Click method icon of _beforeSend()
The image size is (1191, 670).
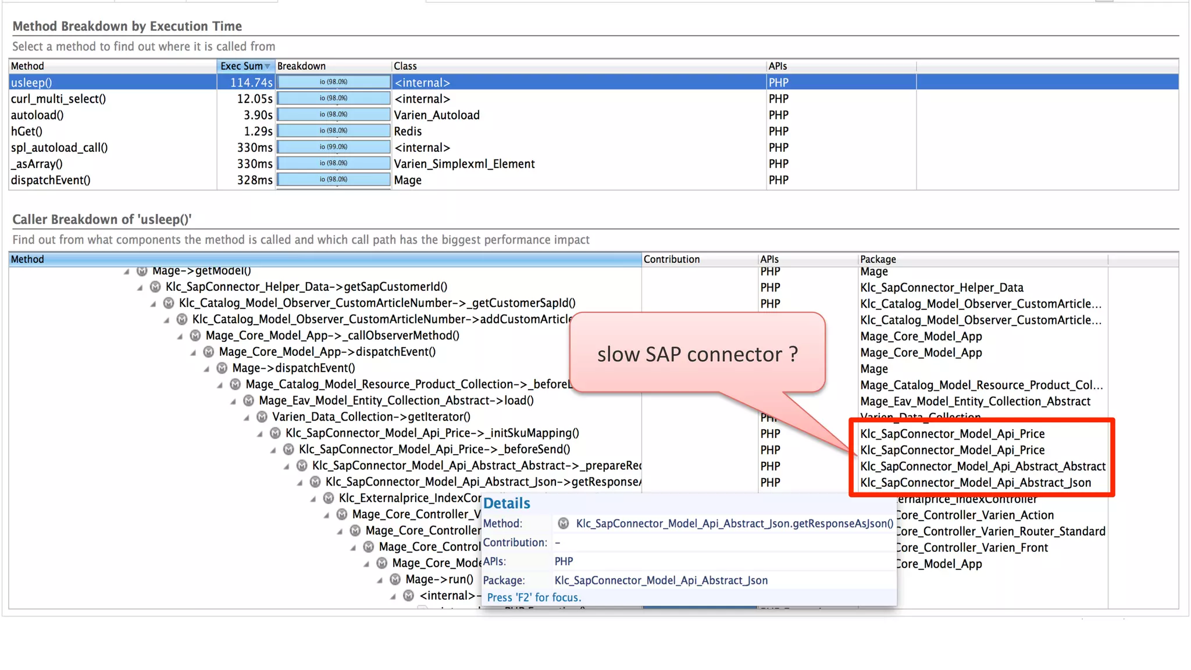(289, 450)
